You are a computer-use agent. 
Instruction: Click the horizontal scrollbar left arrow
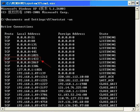click(x=3, y=109)
